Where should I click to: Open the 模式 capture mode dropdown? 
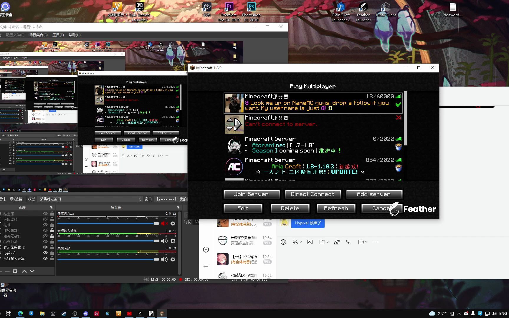pos(91,199)
